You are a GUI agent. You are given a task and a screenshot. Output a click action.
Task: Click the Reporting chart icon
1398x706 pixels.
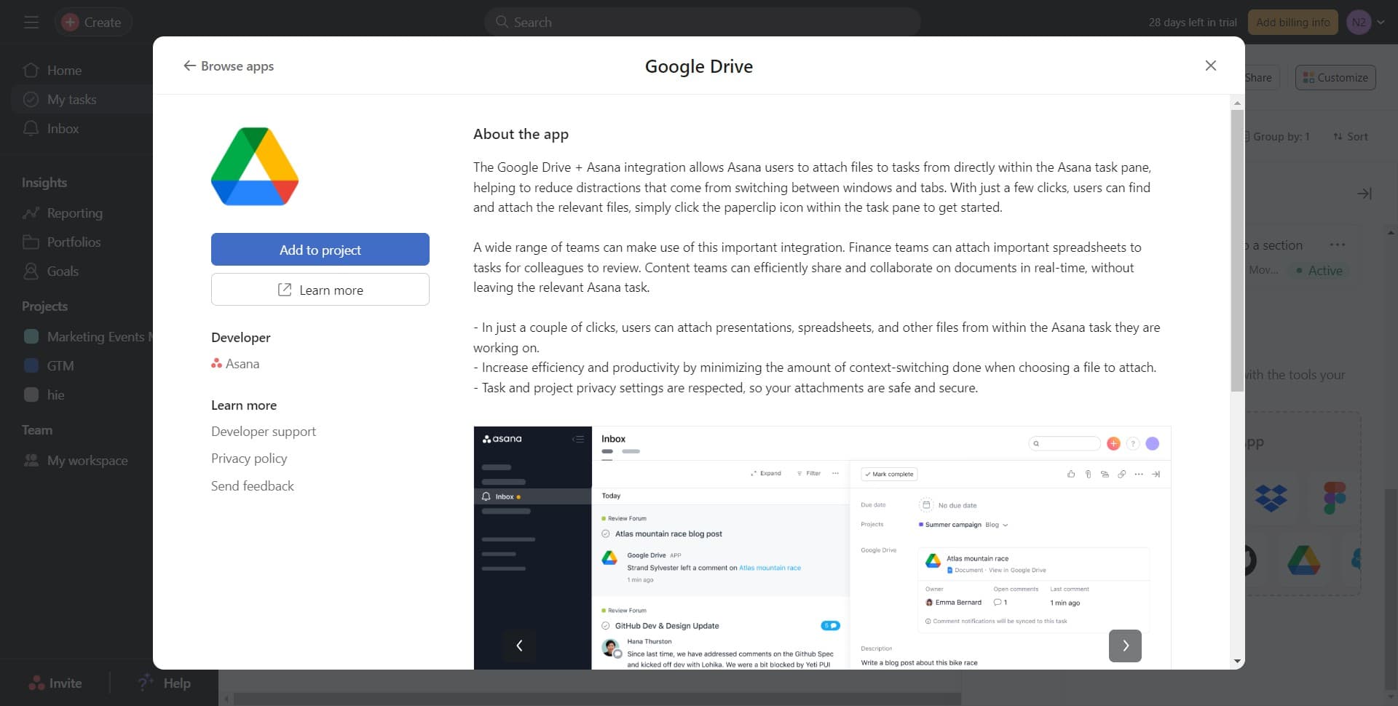(31, 213)
